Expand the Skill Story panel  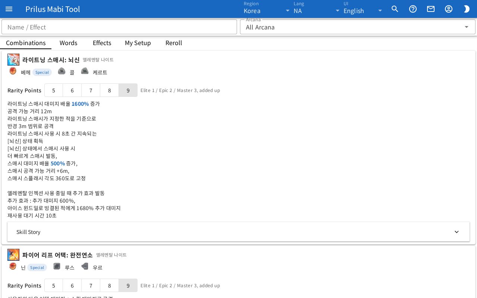coord(238,232)
